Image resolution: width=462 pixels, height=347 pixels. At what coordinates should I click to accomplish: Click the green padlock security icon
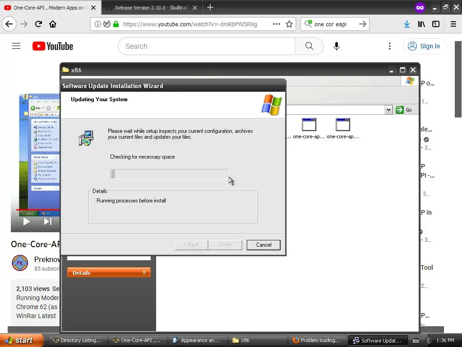[116, 24]
